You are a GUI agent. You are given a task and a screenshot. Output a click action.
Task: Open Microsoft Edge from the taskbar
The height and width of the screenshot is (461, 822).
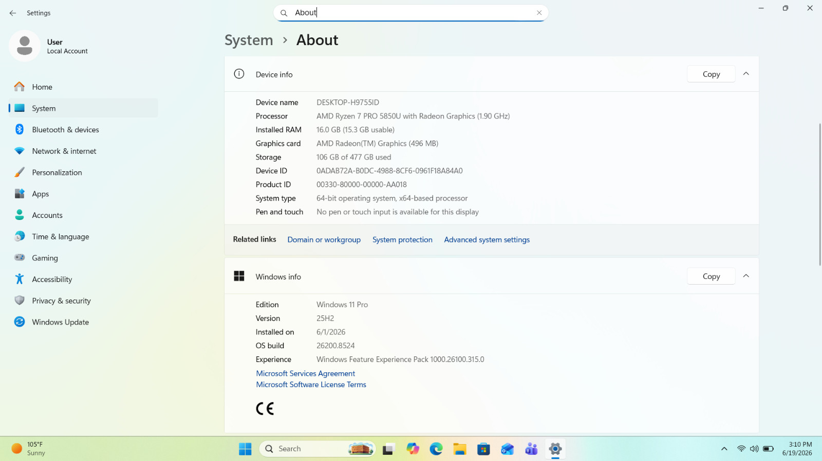pos(436,449)
